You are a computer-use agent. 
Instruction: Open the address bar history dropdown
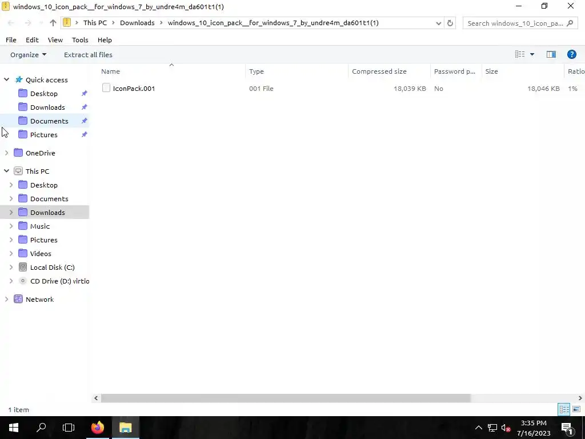coord(438,23)
